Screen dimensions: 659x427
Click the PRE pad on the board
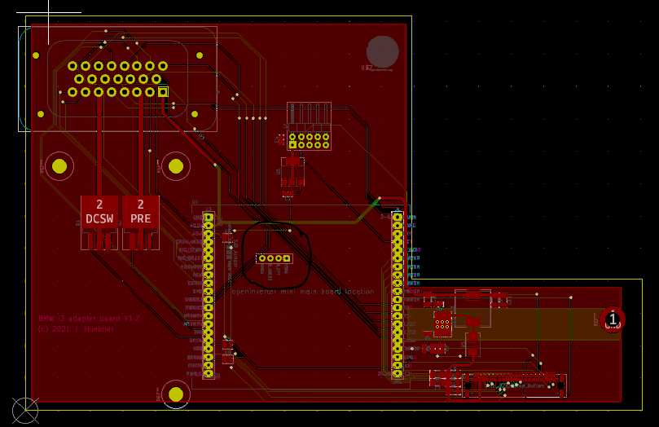tap(140, 212)
